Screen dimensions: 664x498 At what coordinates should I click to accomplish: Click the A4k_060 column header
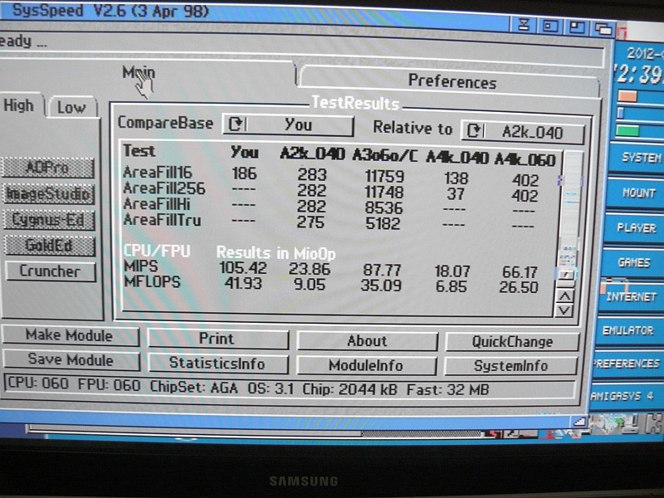[525, 160]
